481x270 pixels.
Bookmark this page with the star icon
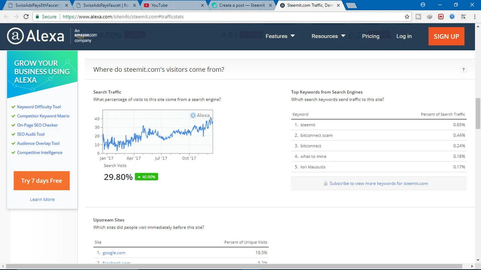(407, 16)
